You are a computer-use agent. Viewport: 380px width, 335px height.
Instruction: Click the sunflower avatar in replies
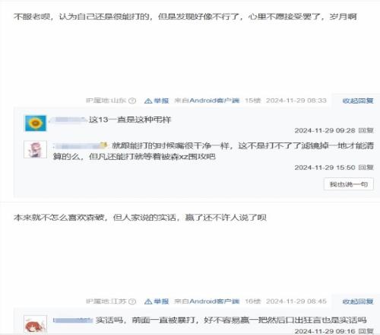point(36,123)
